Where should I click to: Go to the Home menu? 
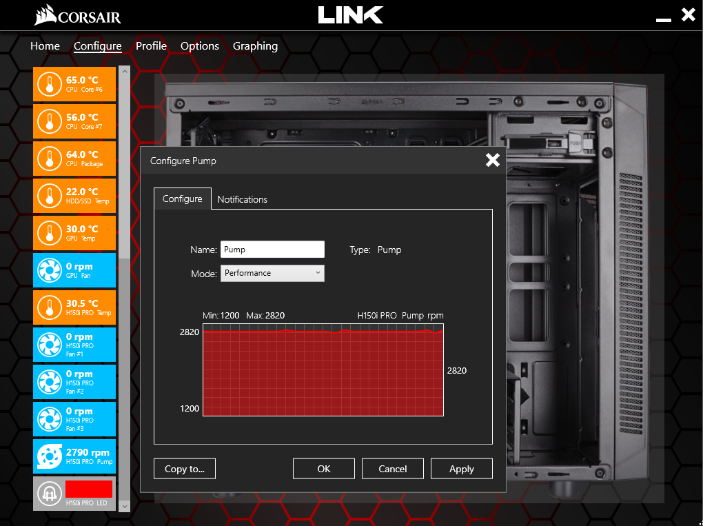click(x=45, y=46)
